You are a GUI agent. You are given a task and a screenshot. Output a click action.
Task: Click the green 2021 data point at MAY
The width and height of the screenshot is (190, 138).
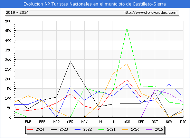click(x=84, y=88)
